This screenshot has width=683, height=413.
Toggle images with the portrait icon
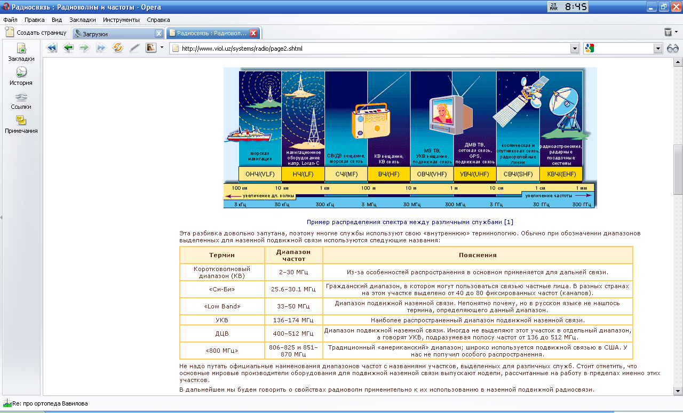coord(151,47)
